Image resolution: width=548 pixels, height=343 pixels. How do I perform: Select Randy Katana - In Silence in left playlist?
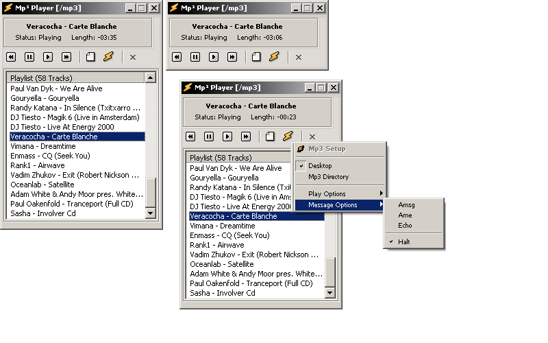click(77, 108)
